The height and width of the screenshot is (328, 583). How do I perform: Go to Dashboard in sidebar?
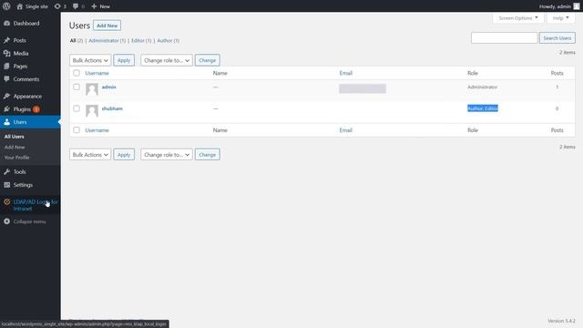(26, 23)
